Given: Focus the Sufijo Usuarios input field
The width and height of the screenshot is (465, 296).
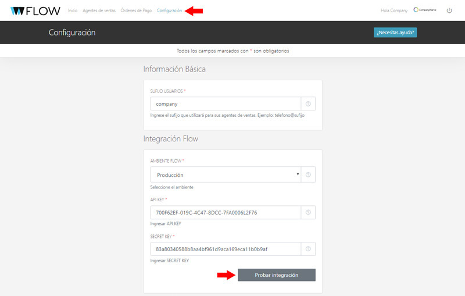Looking at the screenshot, I should coord(226,104).
